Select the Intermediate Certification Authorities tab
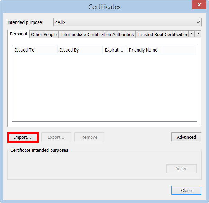The image size is (209, 203). pos(97,35)
